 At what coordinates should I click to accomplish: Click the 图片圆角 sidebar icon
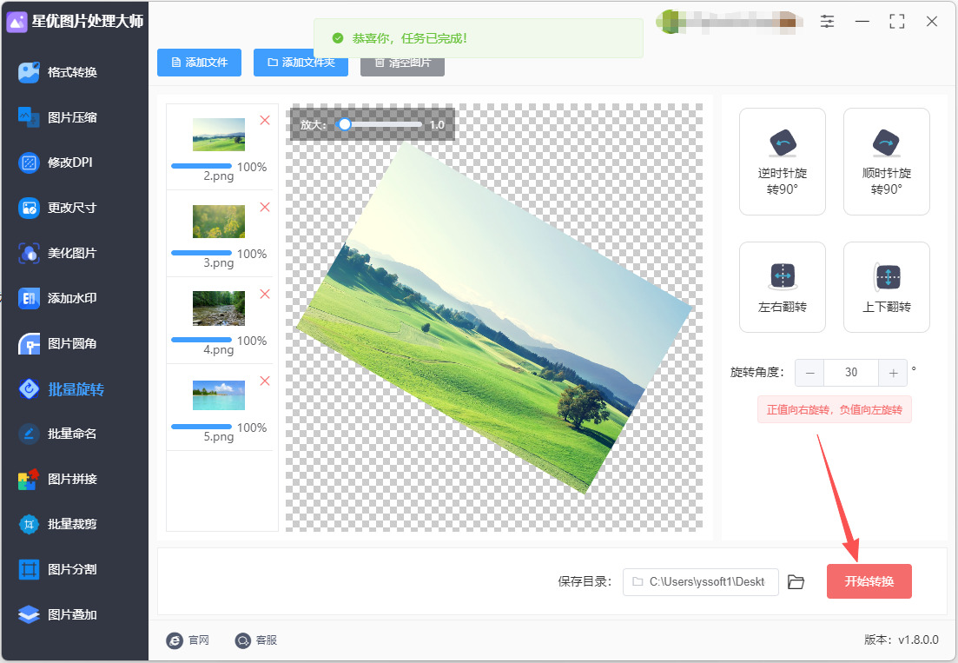coord(29,344)
